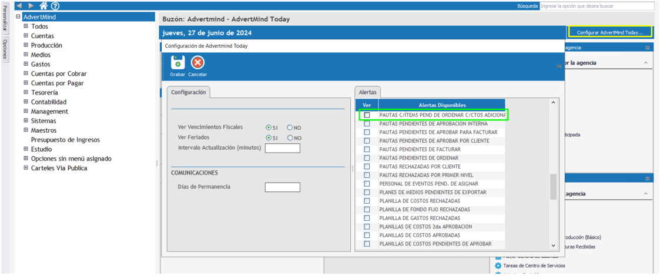Expand Cuentas por Pagar node
This screenshot has width=660, height=276.
26,83
